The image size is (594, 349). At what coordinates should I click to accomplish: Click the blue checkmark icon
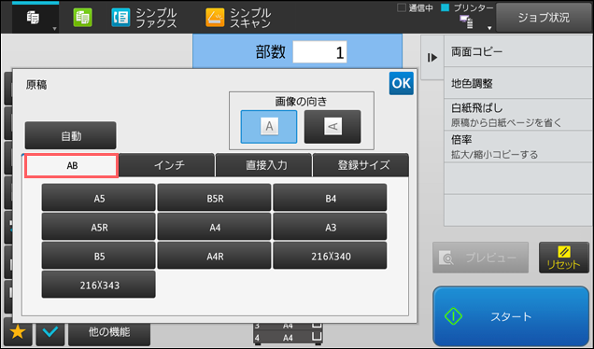[x=50, y=332]
